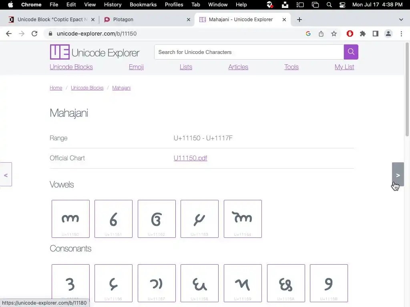Click the browser forward arrow
410x307 pixels.
[x=22, y=34]
